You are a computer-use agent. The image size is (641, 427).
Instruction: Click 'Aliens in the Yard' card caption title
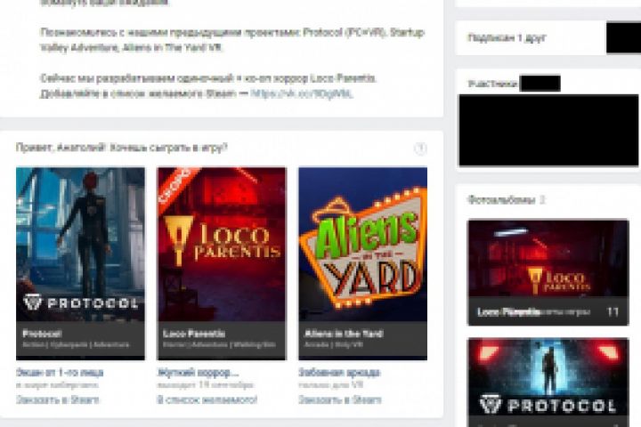click(x=344, y=334)
